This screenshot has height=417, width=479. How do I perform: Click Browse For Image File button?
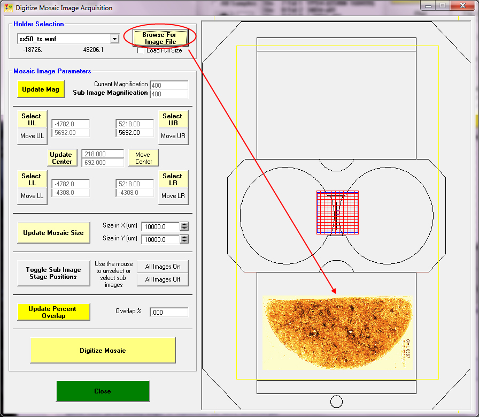(x=160, y=38)
